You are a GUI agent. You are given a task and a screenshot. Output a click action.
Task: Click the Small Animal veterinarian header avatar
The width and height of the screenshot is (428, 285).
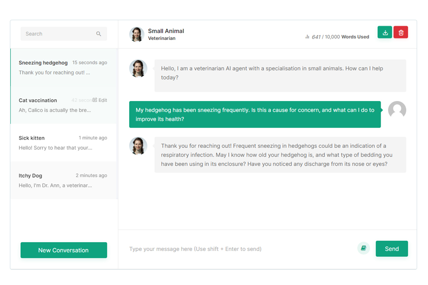137,35
